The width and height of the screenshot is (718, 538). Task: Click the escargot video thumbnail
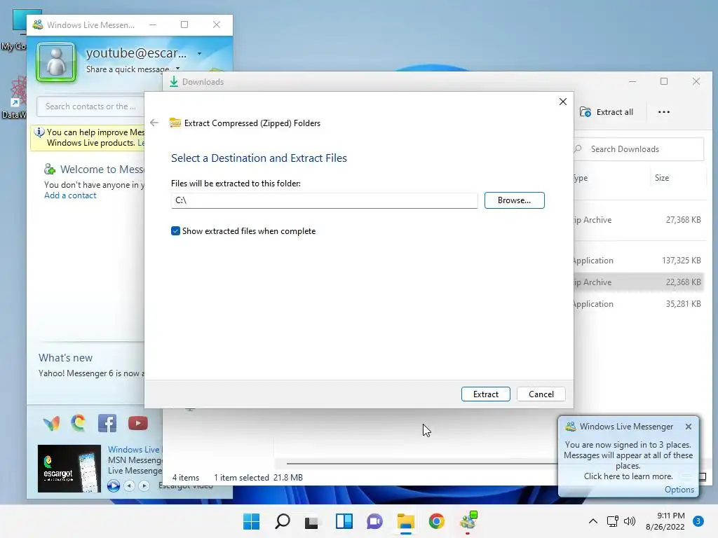point(69,469)
